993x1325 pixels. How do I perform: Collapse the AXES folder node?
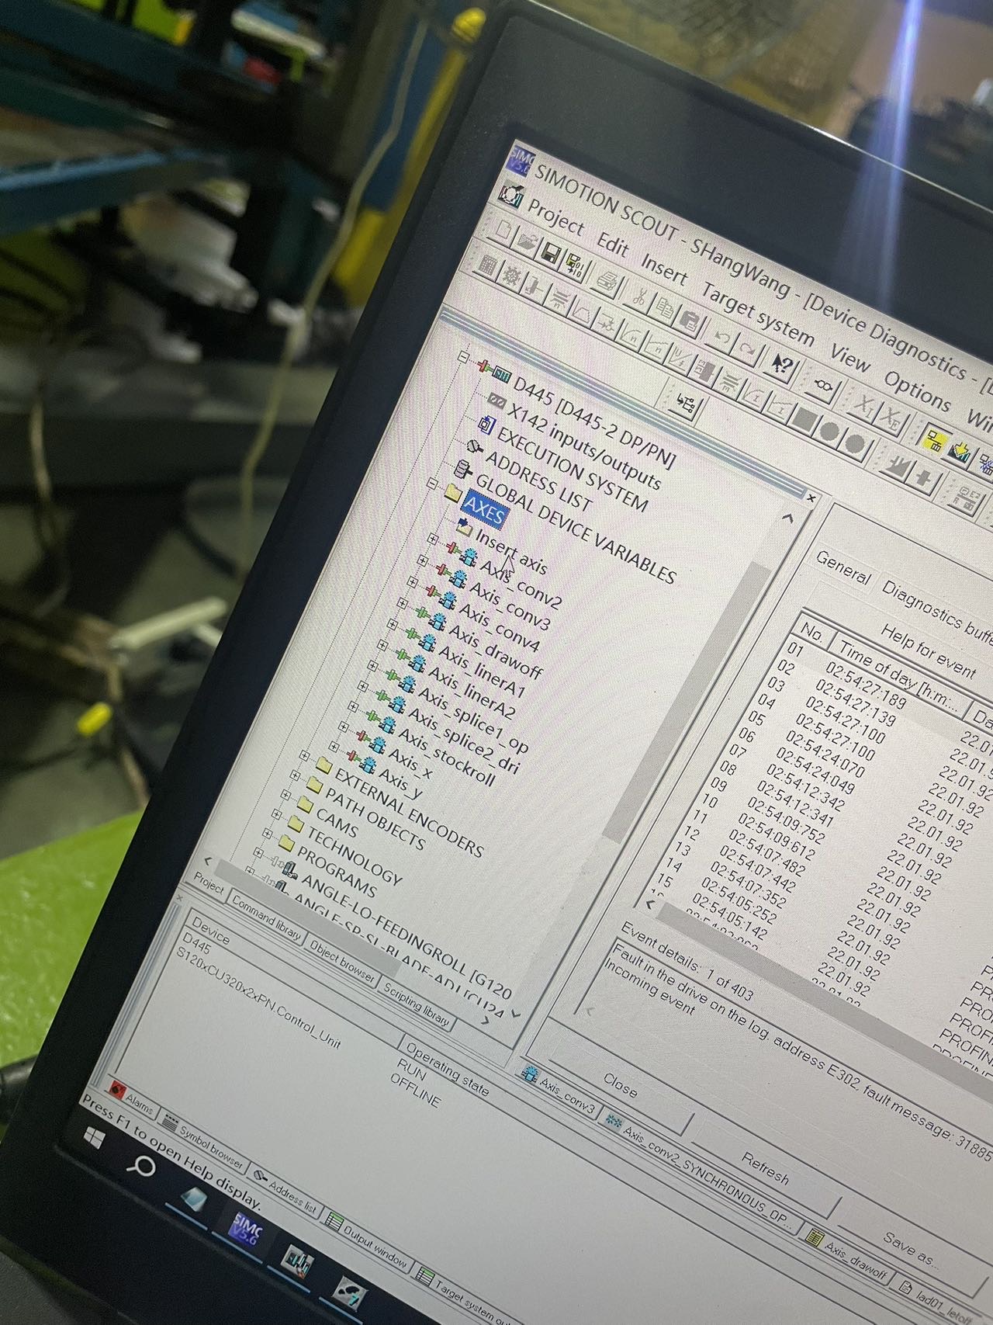tap(433, 484)
